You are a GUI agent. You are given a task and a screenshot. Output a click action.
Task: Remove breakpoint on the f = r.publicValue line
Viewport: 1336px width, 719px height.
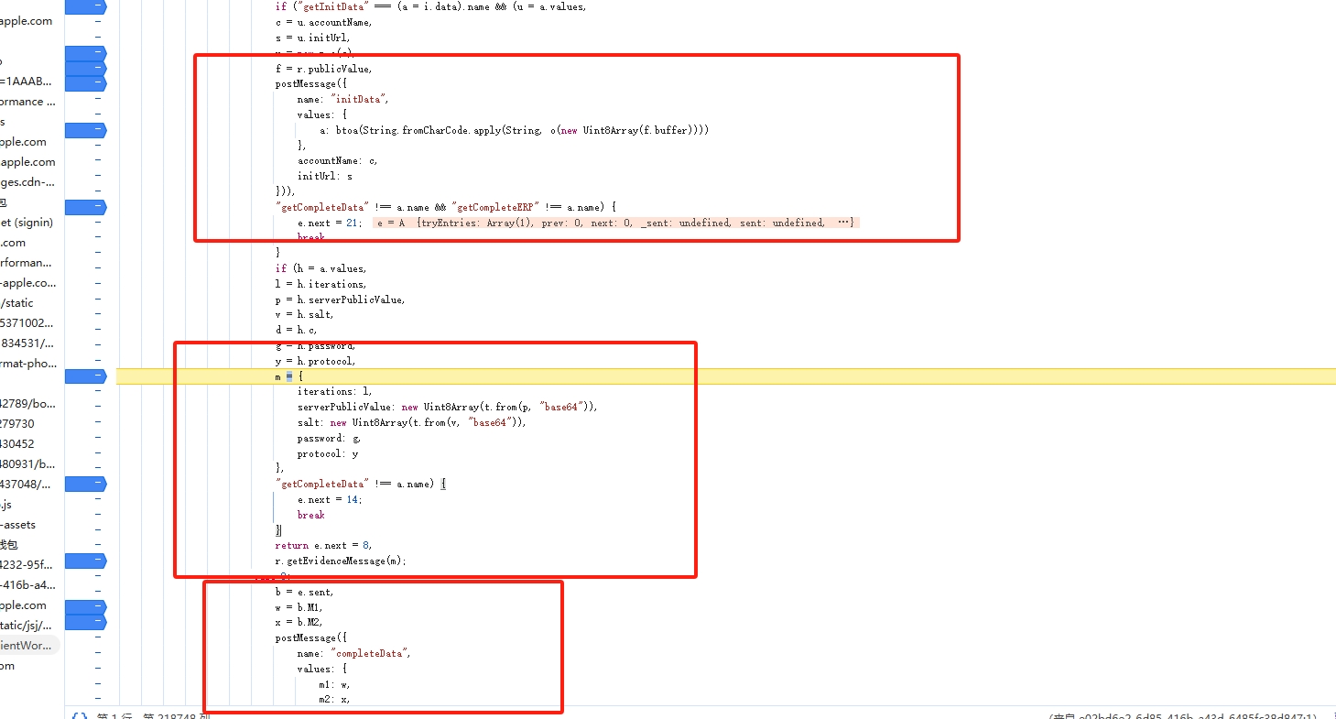click(x=85, y=69)
